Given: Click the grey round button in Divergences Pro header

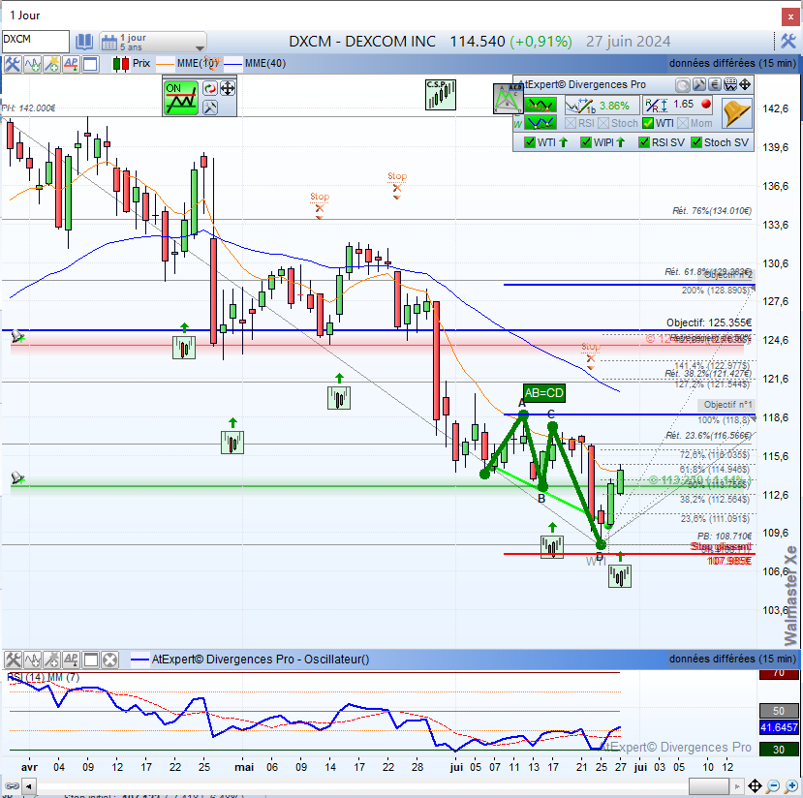Looking at the screenshot, I should 682,84.
